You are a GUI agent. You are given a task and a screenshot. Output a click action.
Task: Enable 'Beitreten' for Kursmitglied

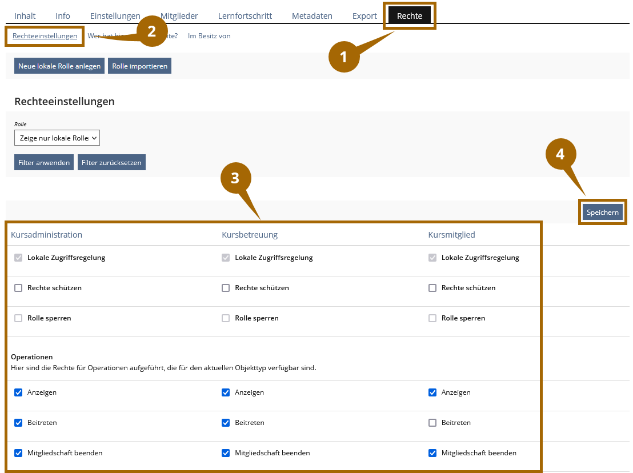[432, 423]
